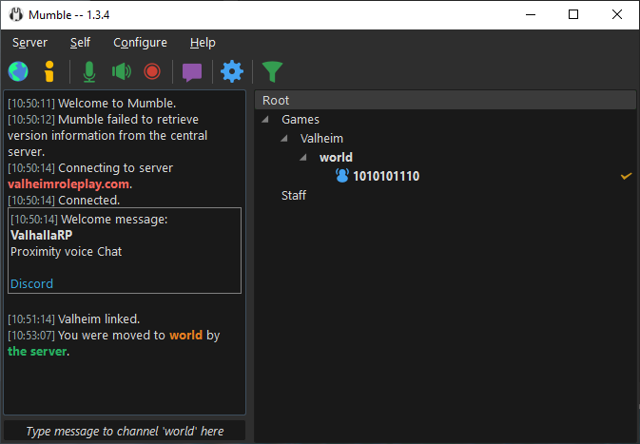The height and width of the screenshot is (444, 640).
Task: Click the orange 'world' link in log
Action: (x=185, y=336)
